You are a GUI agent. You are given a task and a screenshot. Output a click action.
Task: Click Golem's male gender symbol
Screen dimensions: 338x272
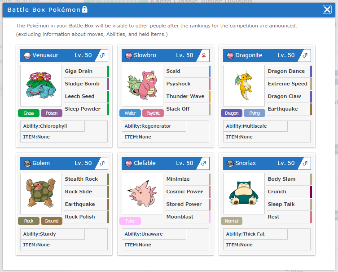click(x=102, y=163)
